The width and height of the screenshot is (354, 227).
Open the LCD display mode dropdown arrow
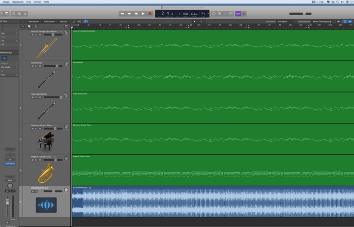point(208,14)
